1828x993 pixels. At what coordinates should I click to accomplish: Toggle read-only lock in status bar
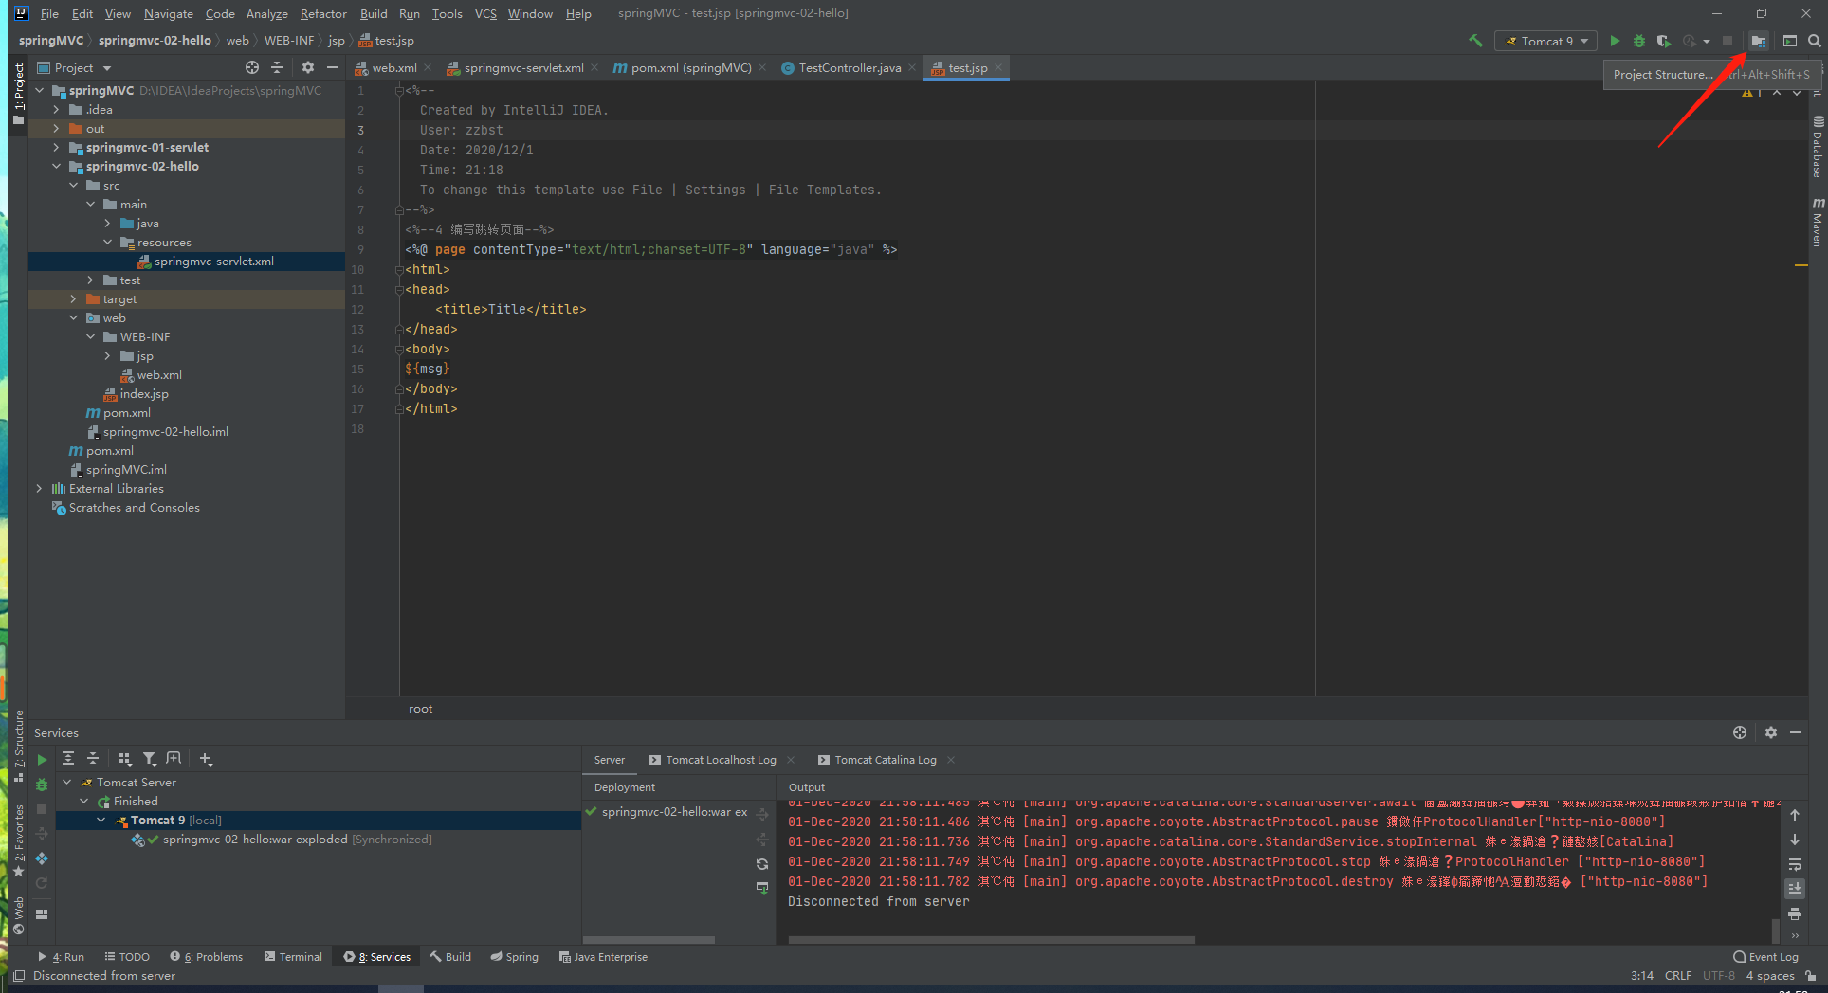[1812, 976]
